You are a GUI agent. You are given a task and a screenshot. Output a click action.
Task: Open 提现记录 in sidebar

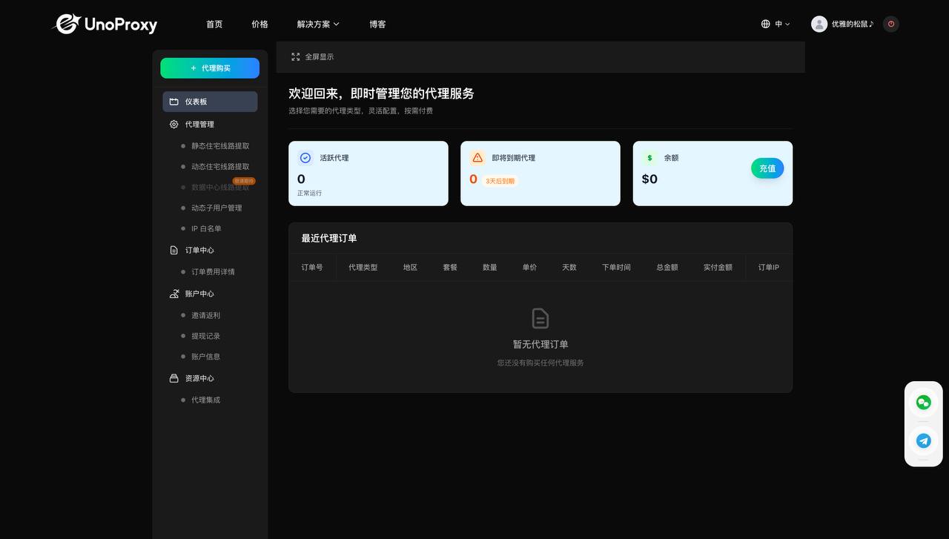point(205,336)
